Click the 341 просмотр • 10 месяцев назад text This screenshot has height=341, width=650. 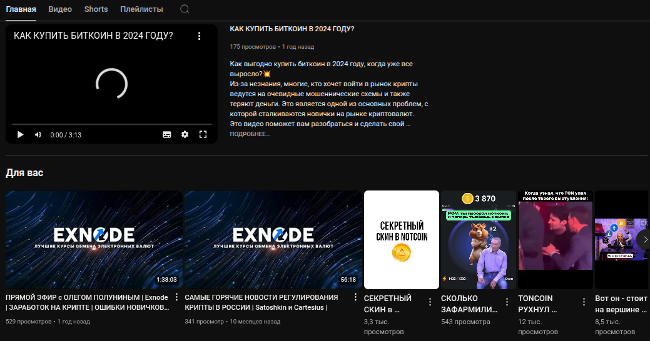233,322
